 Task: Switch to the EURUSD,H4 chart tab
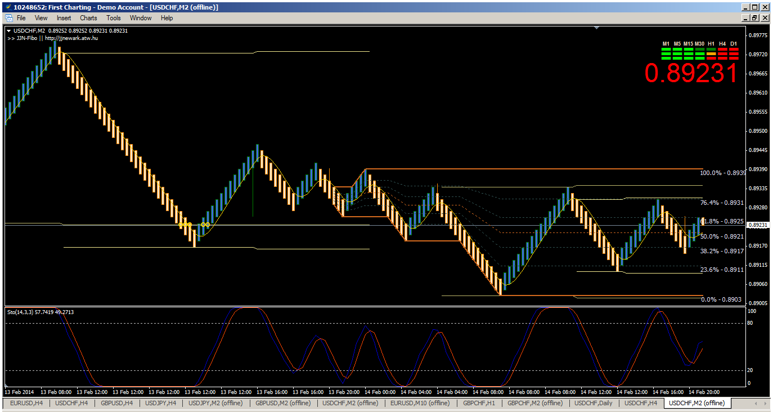(26, 403)
